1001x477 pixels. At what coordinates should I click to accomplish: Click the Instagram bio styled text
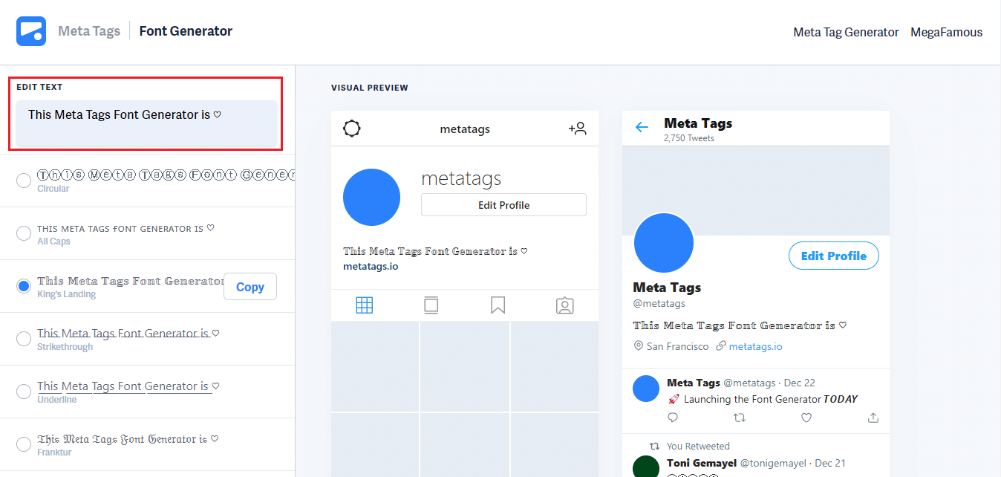(435, 251)
